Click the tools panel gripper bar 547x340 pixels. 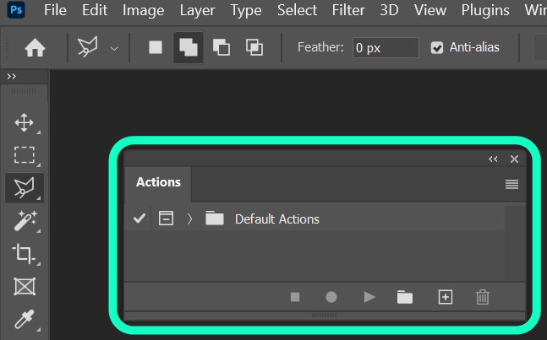coord(24,91)
